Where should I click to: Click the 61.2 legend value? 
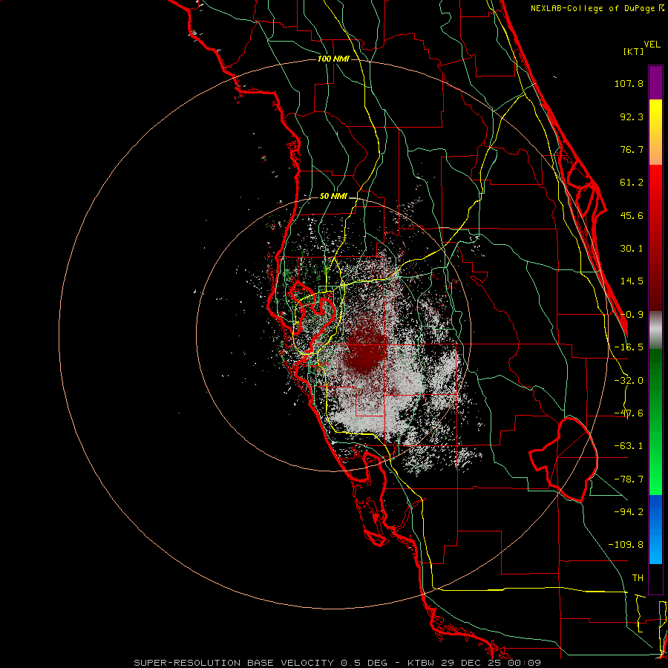[x=632, y=183]
